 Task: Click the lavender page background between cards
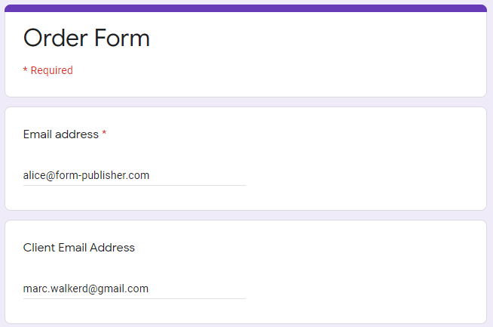click(x=246, y=102)
